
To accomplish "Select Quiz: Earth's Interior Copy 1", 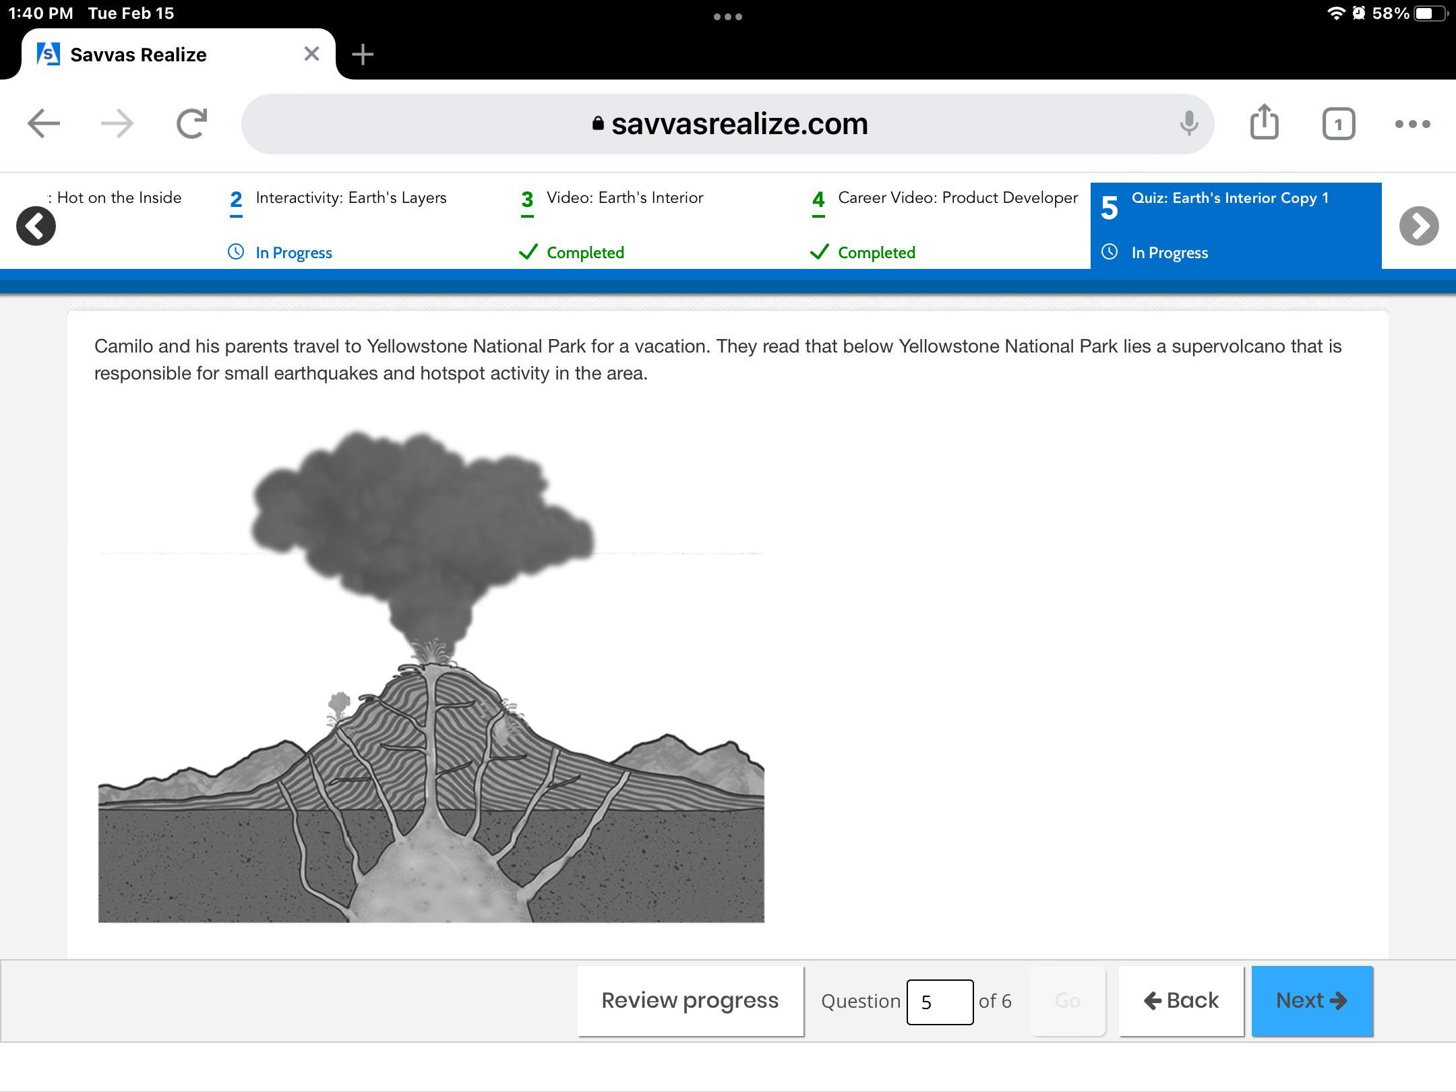I will (1236, 226).
